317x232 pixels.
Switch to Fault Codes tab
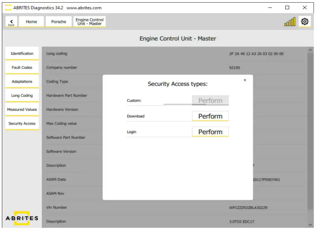tap(22, 68)
